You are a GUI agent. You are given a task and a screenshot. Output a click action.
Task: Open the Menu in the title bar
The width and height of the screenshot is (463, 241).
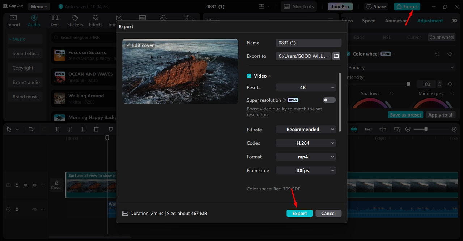point(39,6)
